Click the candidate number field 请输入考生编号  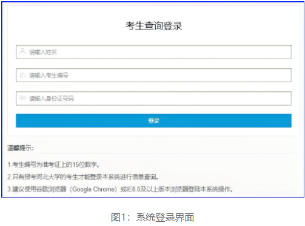tap(153, 75)
